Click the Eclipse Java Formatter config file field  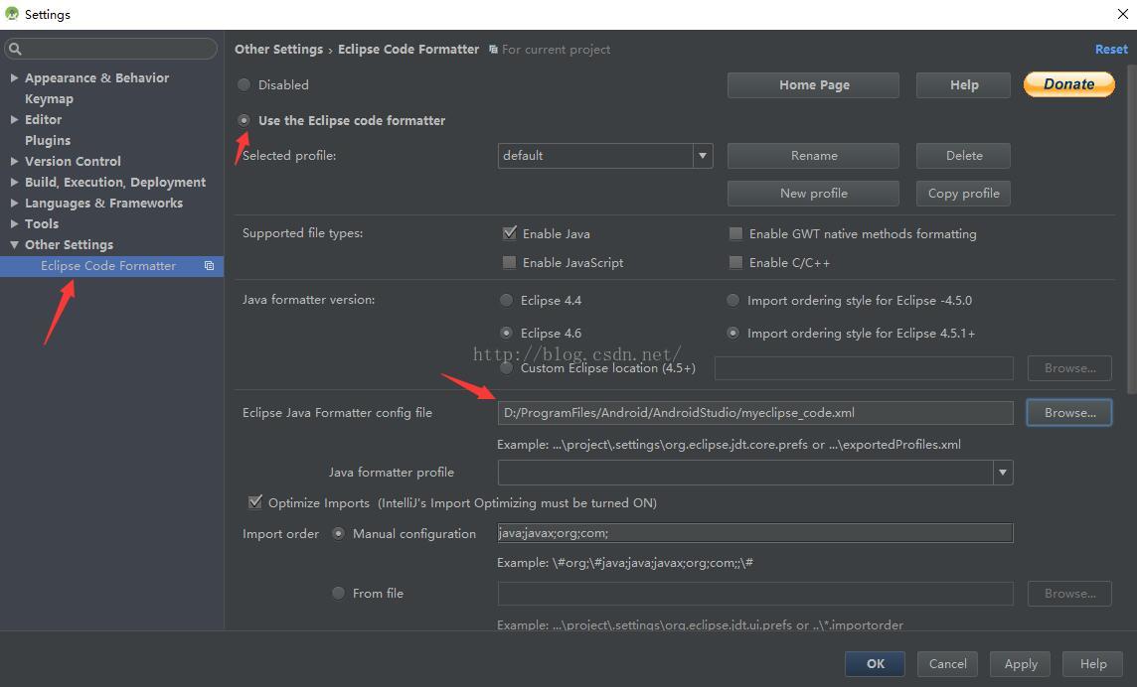pos(755,413)
